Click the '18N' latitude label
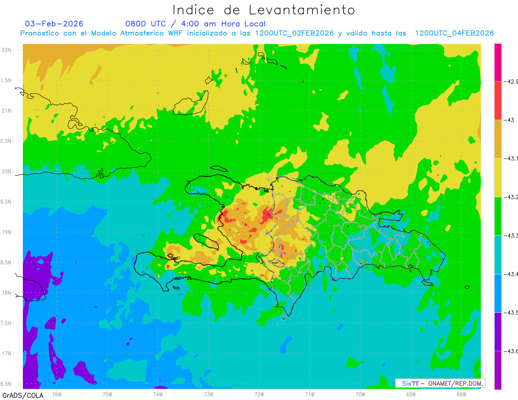This screenshot has width=518, height=400. pos(7,293)
